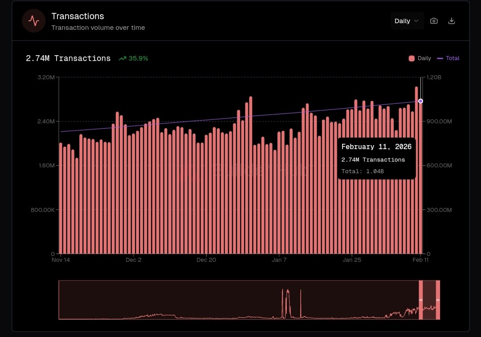Toggle the Daily series in legend
The width and height of the screenshot is (481, 337).
tap(420, 58)
